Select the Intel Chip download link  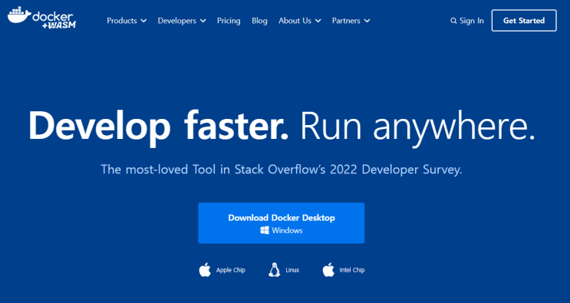coord(344,270)
